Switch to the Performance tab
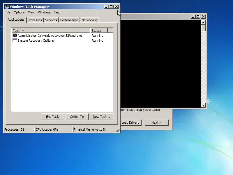 [69, 20]
